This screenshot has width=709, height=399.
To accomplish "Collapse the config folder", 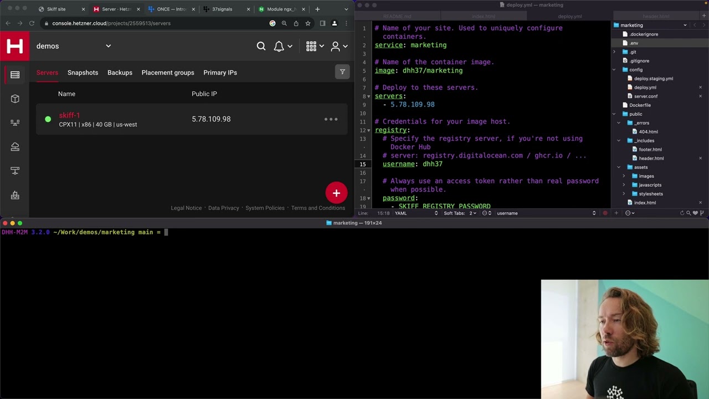I will (614, 70).
